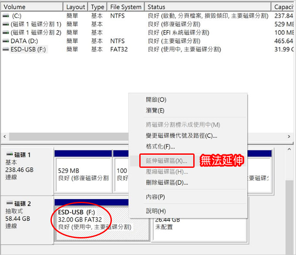Sort by the Capacity column header

tap(283, 7)
